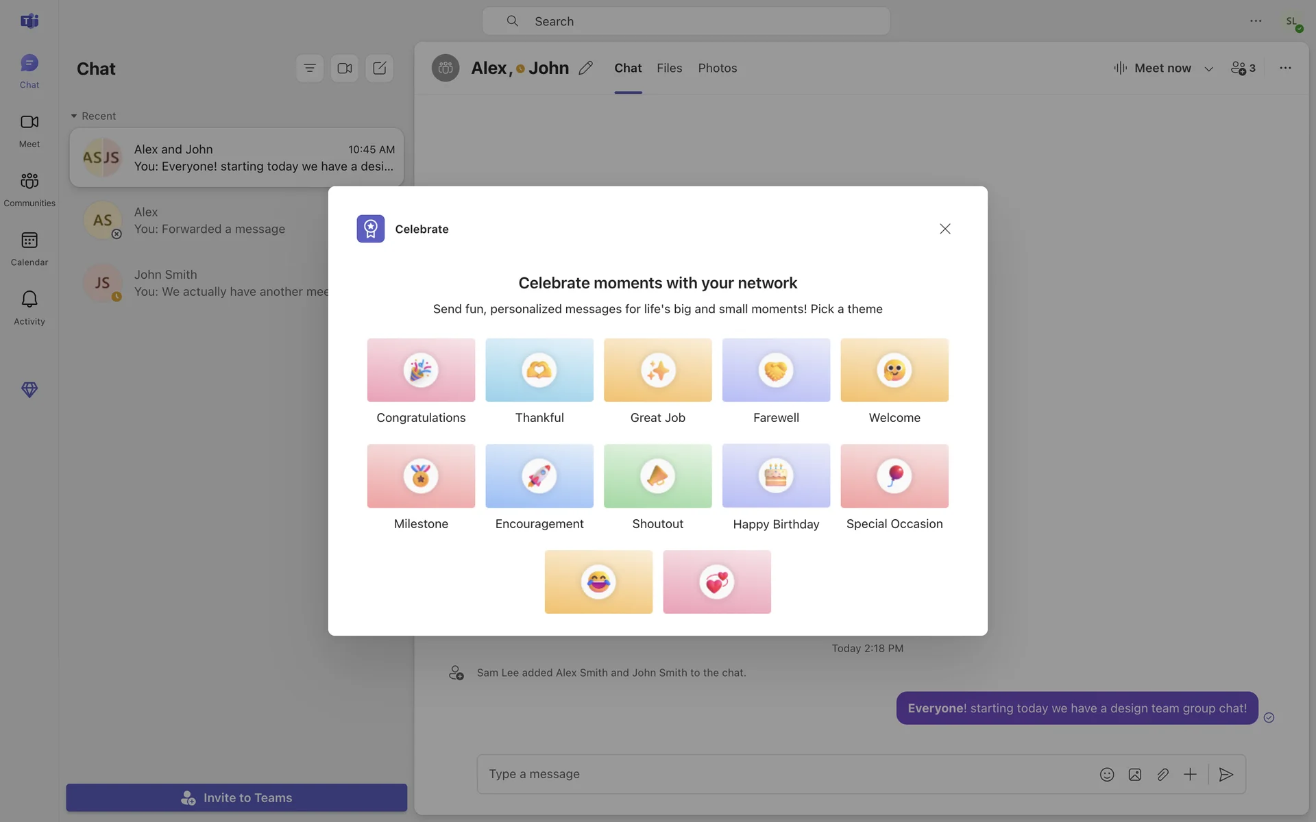1316x822 pixels.
Task: Open the emoji picker in message box
Action: coord(1106,774)
